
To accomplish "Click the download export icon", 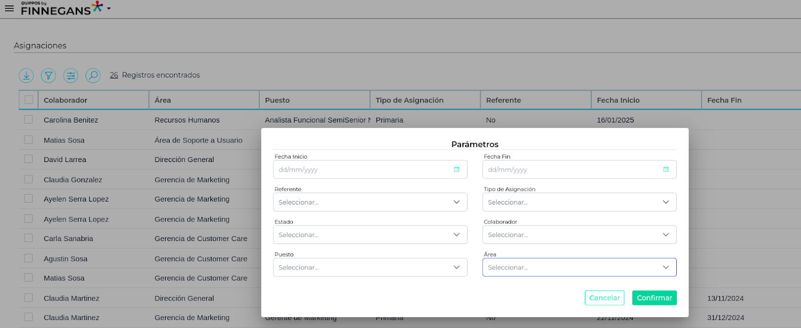I will pyautogui.click(x=26, y=75).
